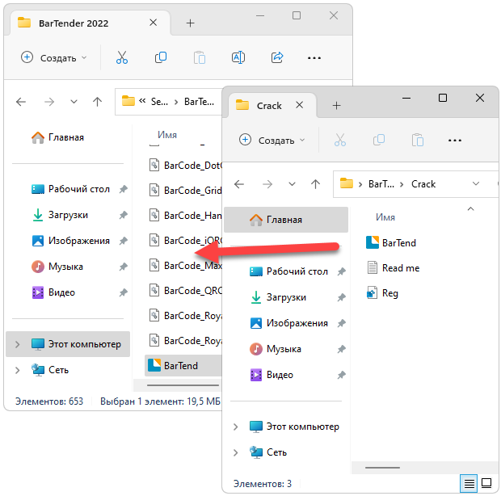501x496 pixels.
Task: Go back in Crack window
Action: pos(239,184)
